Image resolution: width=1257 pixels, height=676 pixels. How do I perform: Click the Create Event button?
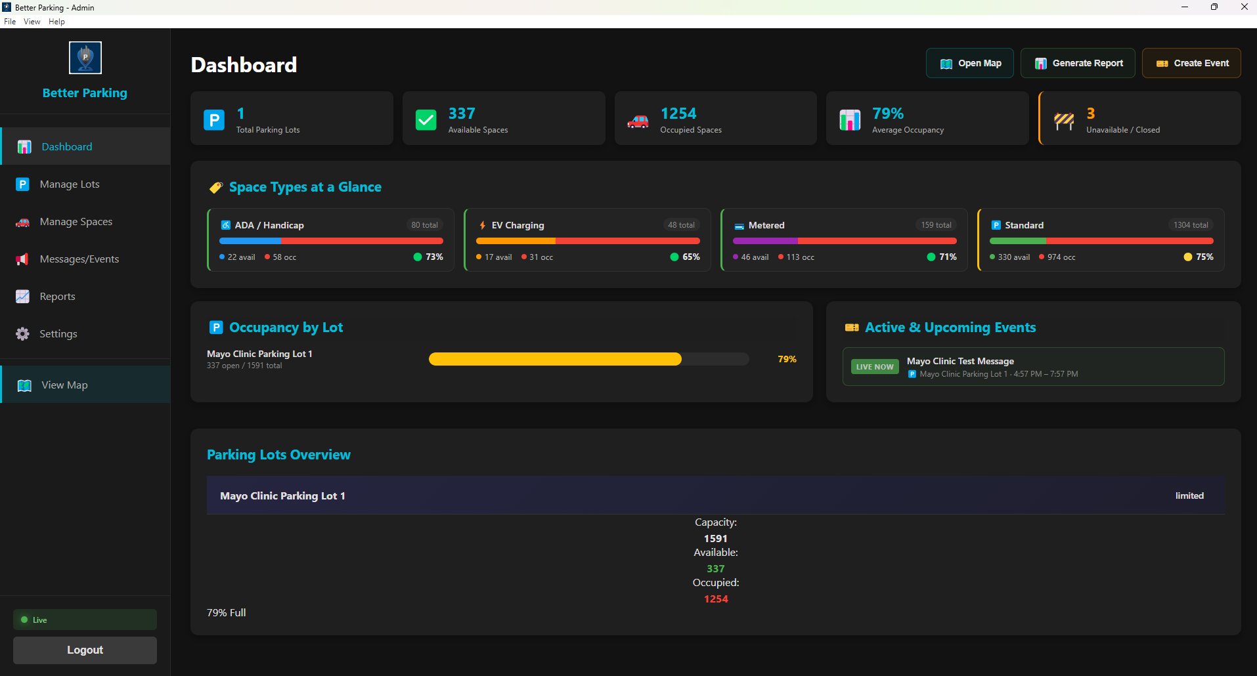click(x=1191, y=62)
